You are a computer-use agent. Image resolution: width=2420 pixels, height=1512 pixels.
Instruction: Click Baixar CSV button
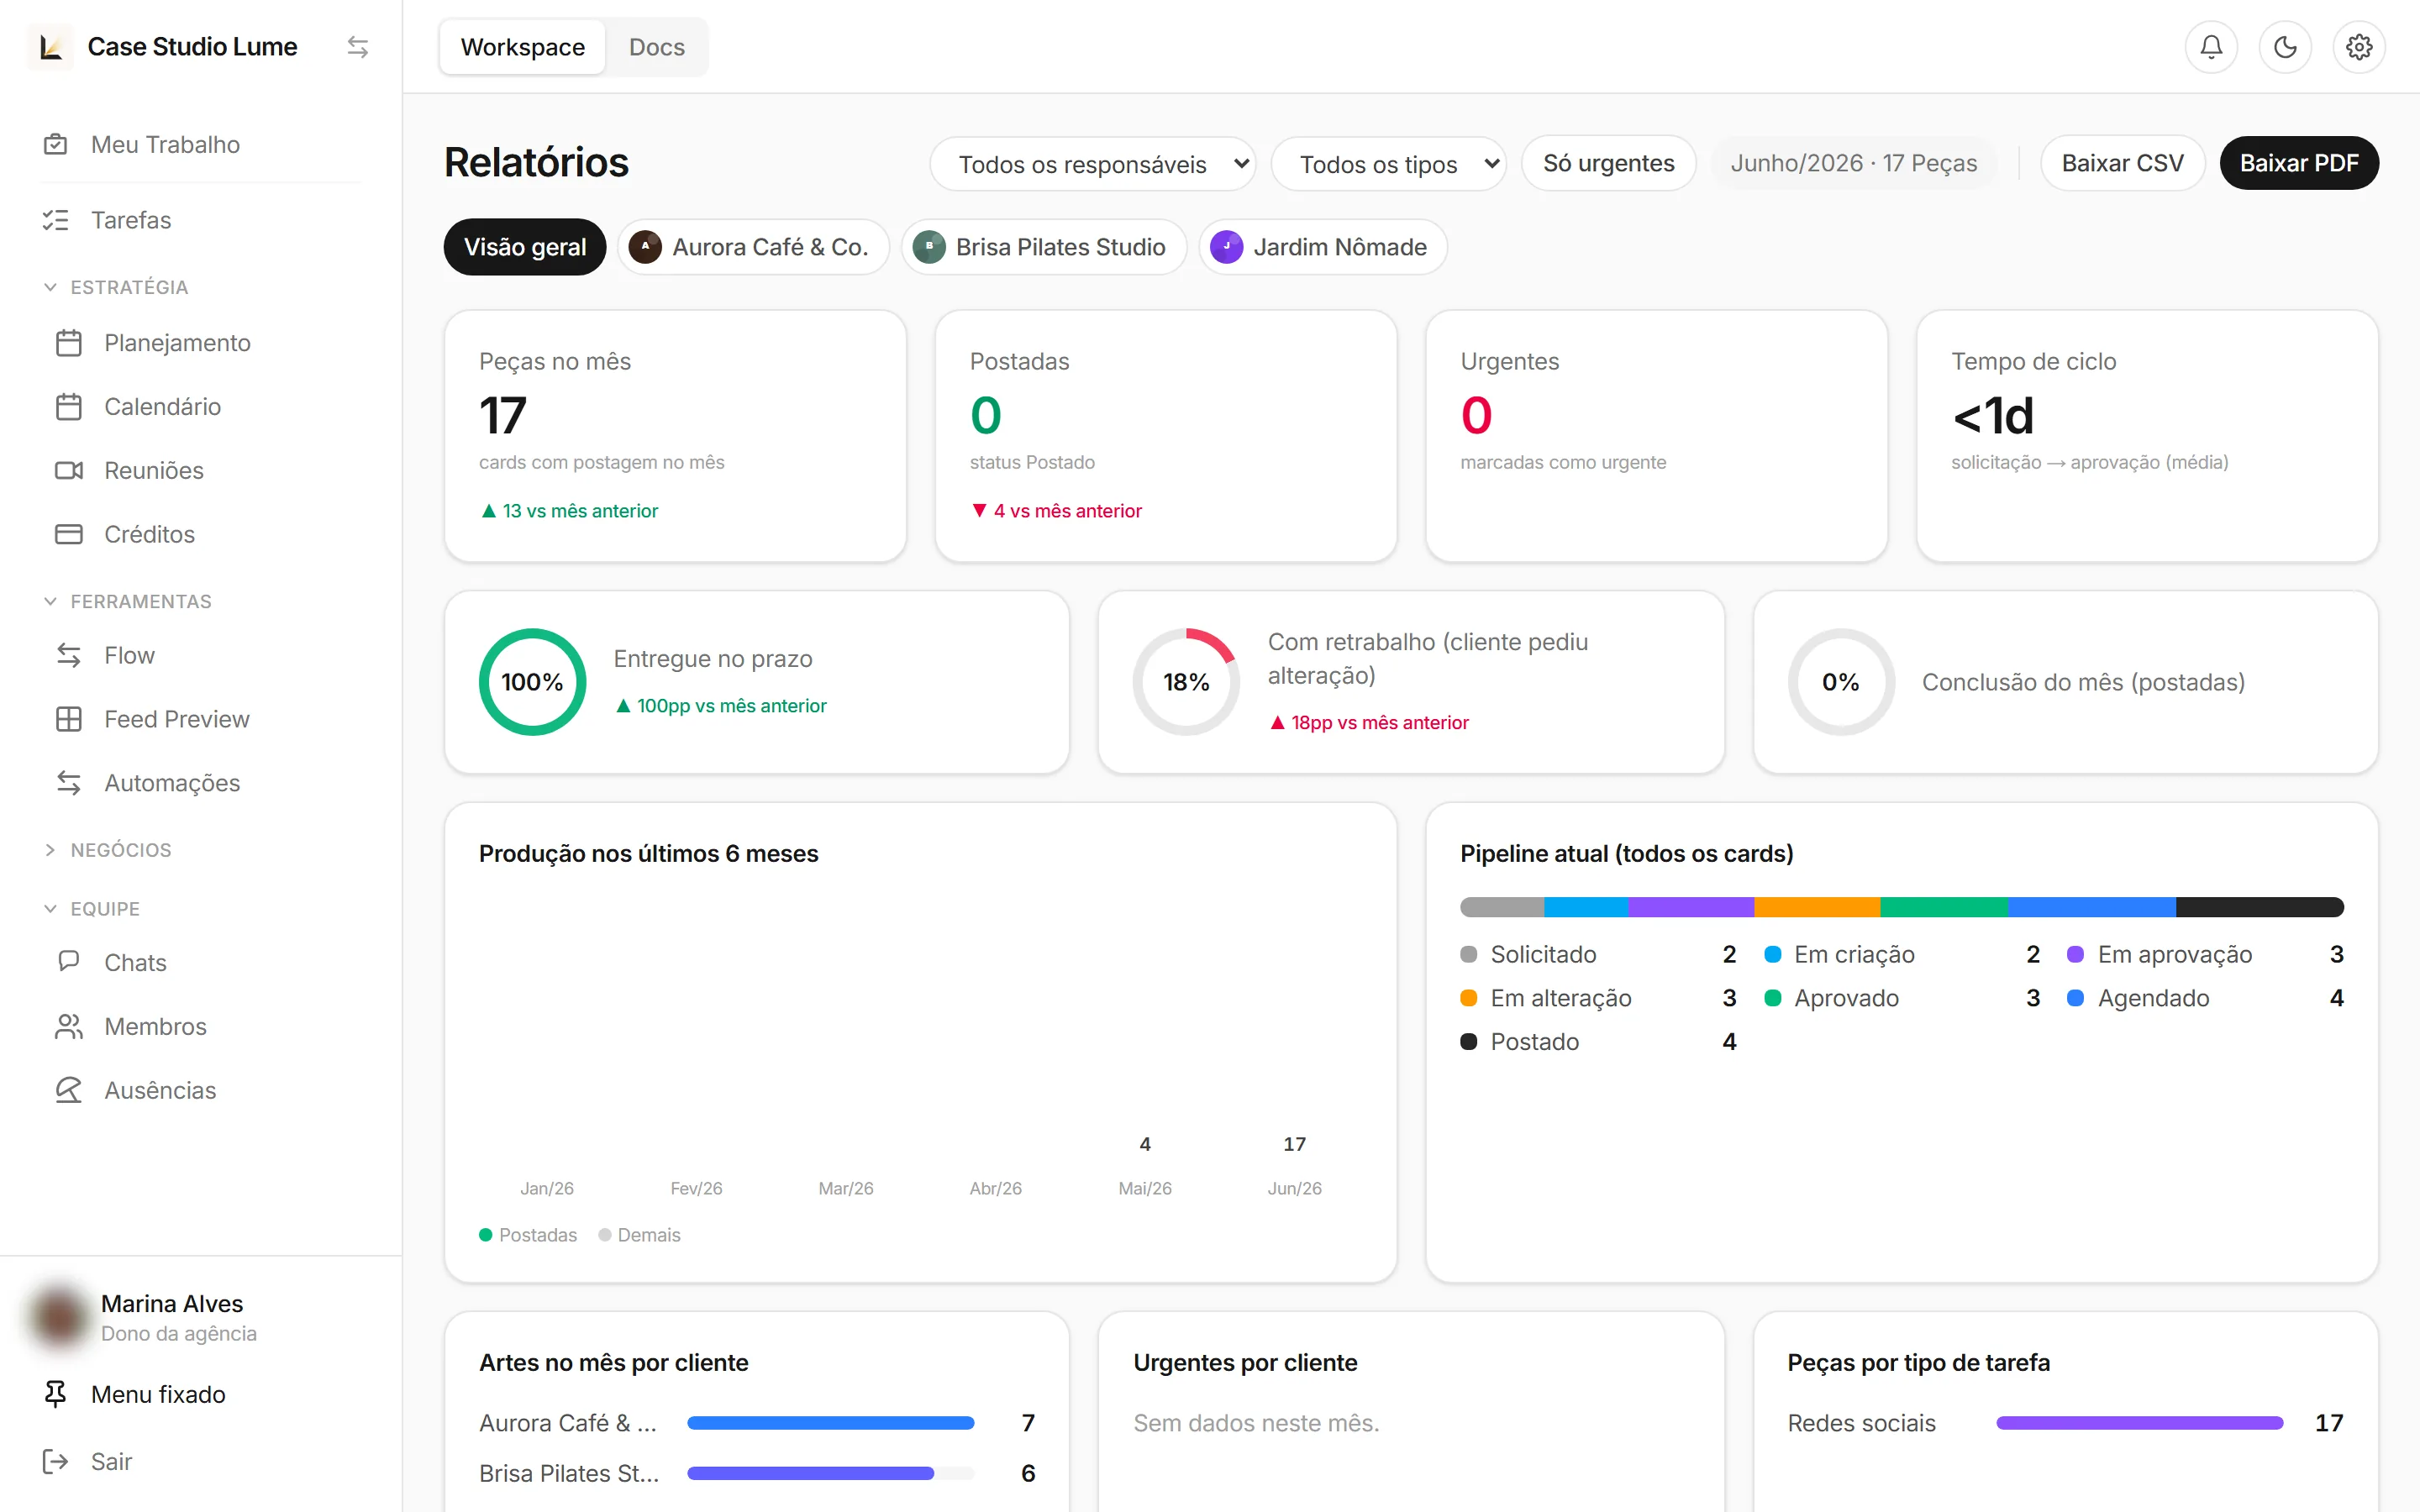[x=2122, y=163]
